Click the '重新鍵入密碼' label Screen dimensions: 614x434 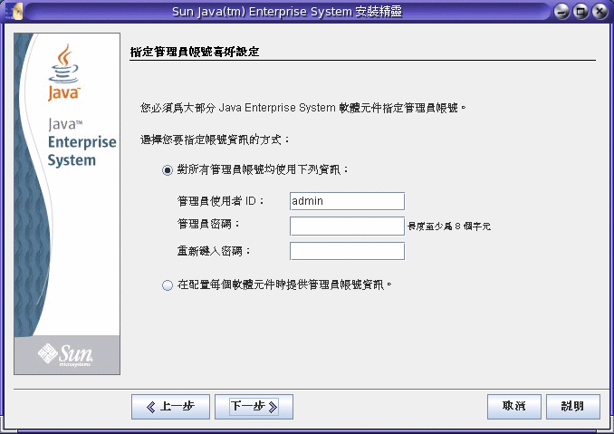tap(214, 251)
